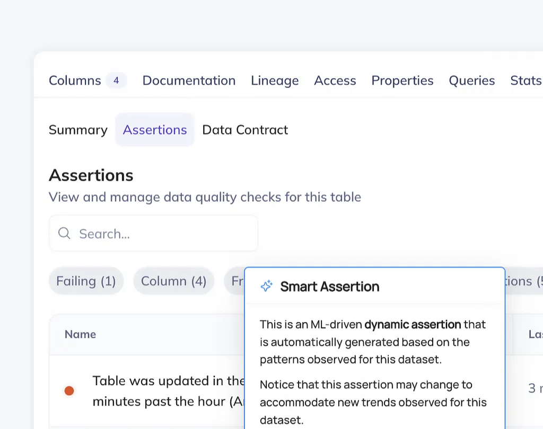Open the Queries tab
Image resolution: width=543 pixels, height=429 pixels.
(472, 81)
